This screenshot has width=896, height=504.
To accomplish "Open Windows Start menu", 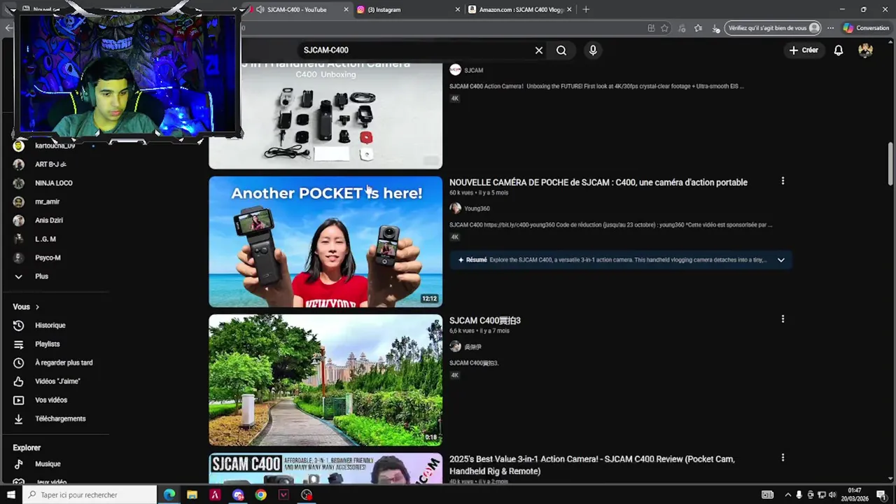I will coord(11,495).
